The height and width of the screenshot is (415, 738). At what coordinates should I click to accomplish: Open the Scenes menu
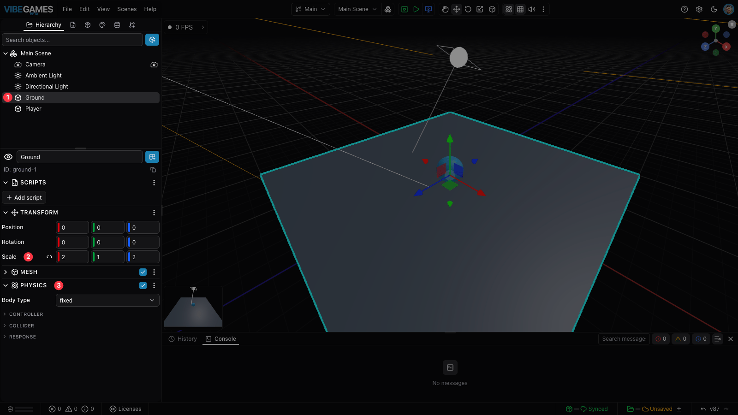click(127, 9)
